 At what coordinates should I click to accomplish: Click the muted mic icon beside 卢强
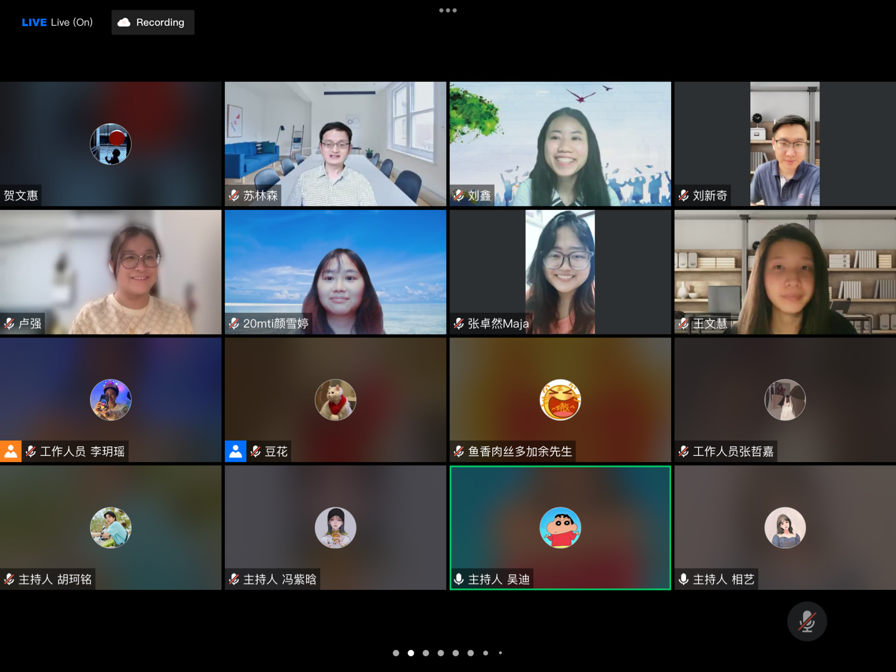click(x=9, y=323)
